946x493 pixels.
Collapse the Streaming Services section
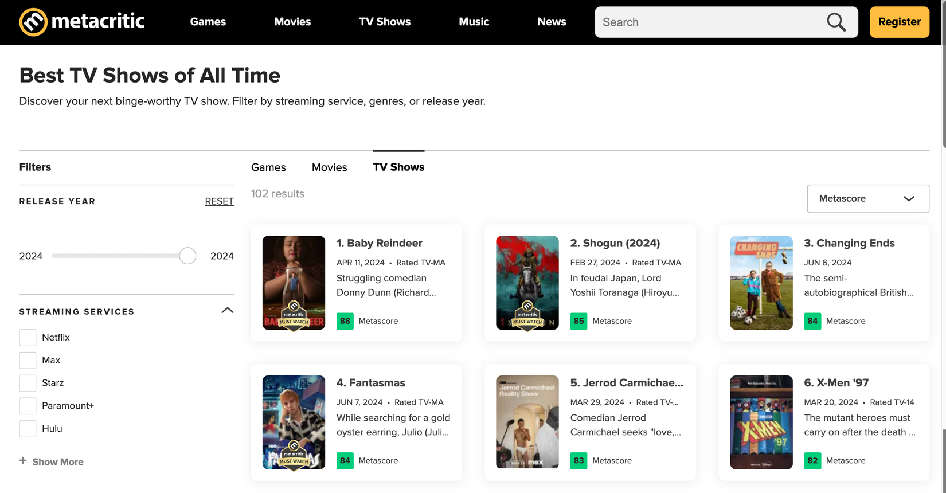(228, 310)
